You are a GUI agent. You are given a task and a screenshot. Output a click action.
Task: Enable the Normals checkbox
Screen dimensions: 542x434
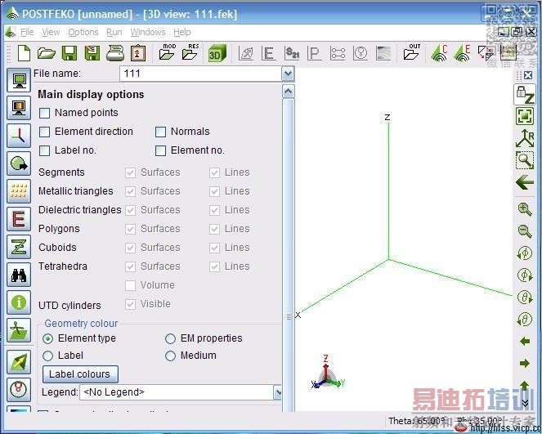coord(160,132)
